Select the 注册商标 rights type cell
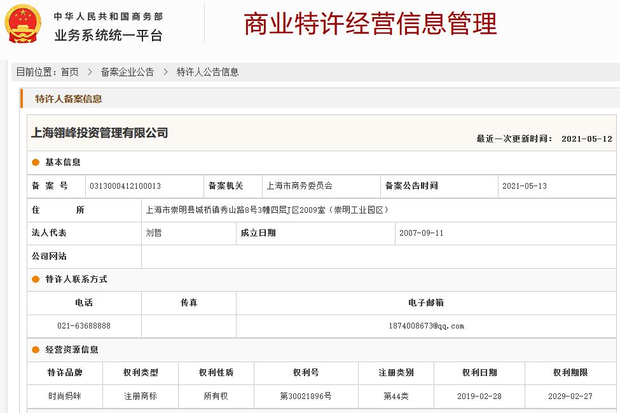The width and height of the screenshot is (620, 413). (x=141, y=396)
